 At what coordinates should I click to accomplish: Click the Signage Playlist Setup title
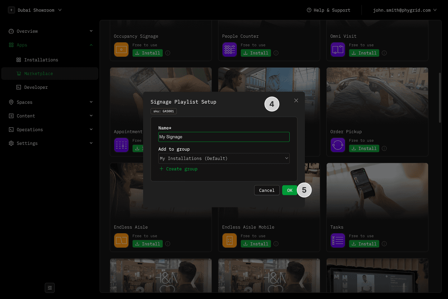point(183,102)
